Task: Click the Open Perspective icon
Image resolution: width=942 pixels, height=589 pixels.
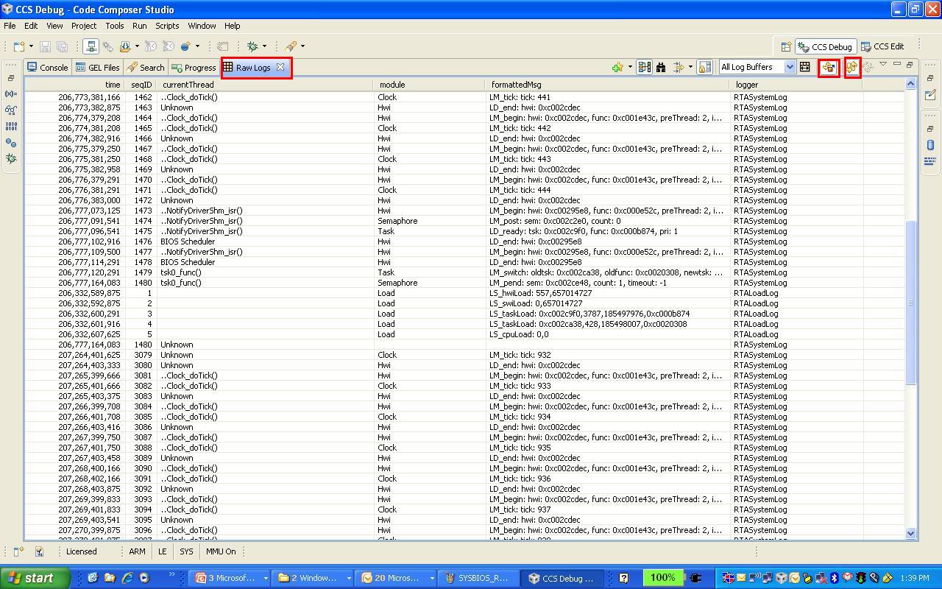Action: (786, 46)
